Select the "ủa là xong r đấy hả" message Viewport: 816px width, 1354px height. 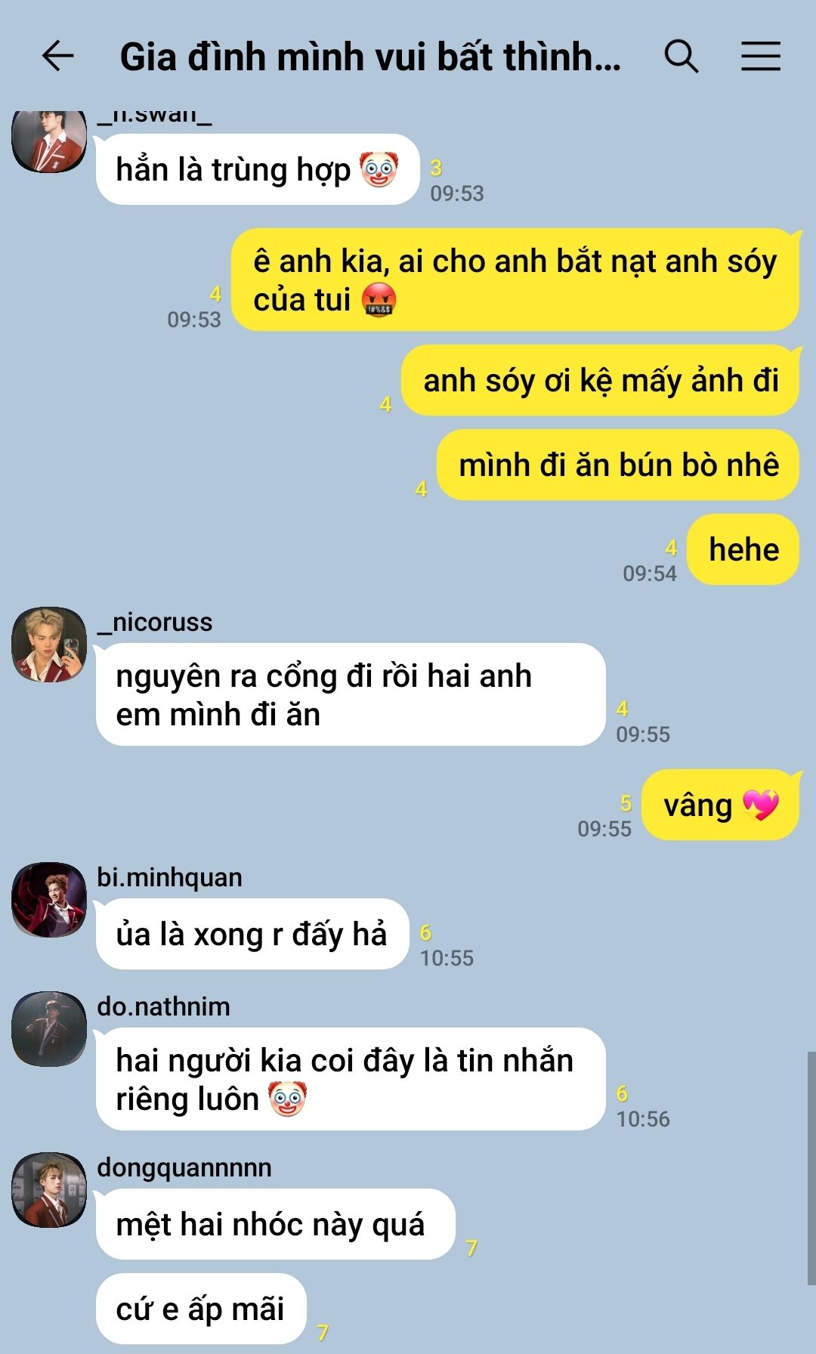click(252, 934)
